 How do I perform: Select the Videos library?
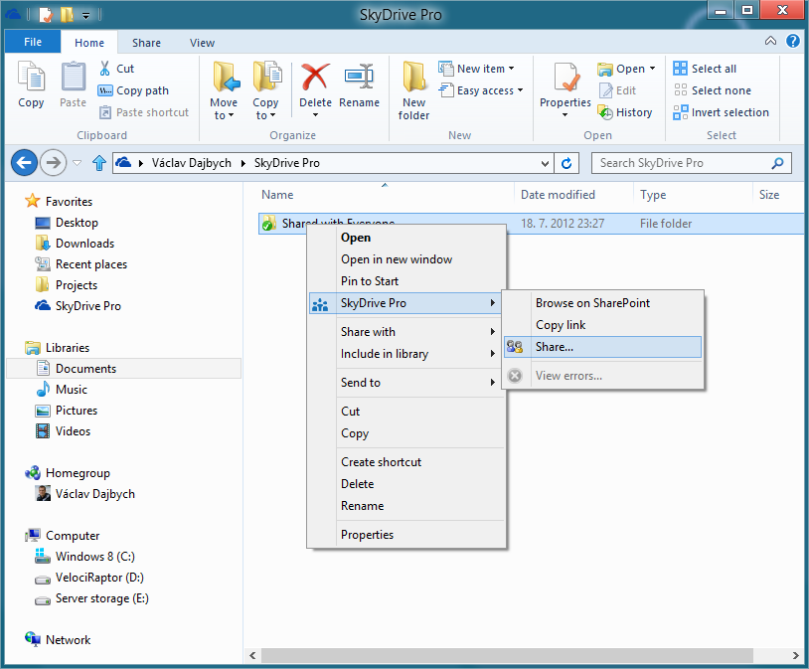(63, 431)
